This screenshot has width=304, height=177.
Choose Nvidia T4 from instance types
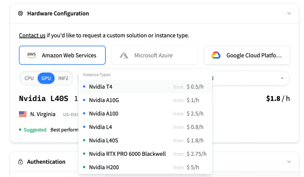pos(145,87)
